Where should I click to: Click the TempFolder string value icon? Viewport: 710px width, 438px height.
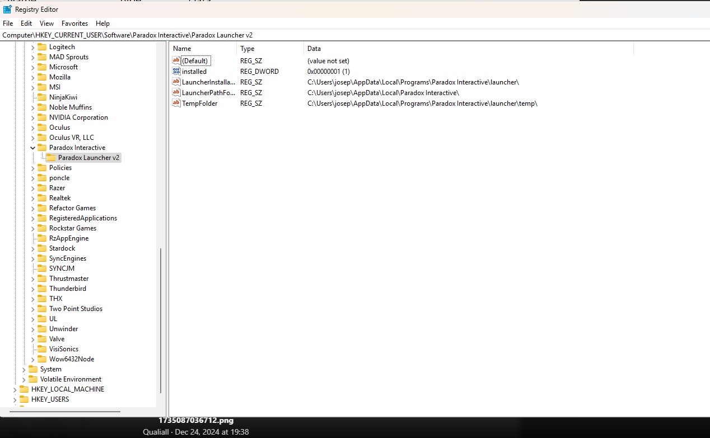point(176,103)
